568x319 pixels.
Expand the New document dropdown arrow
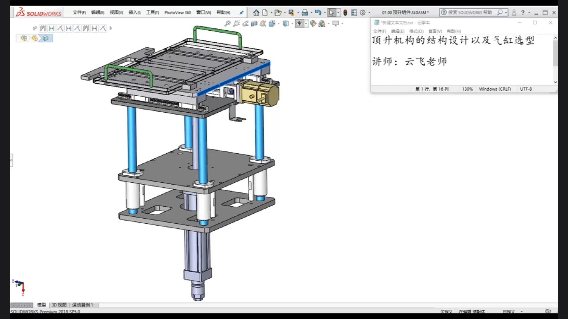click(x=271, y=12)
